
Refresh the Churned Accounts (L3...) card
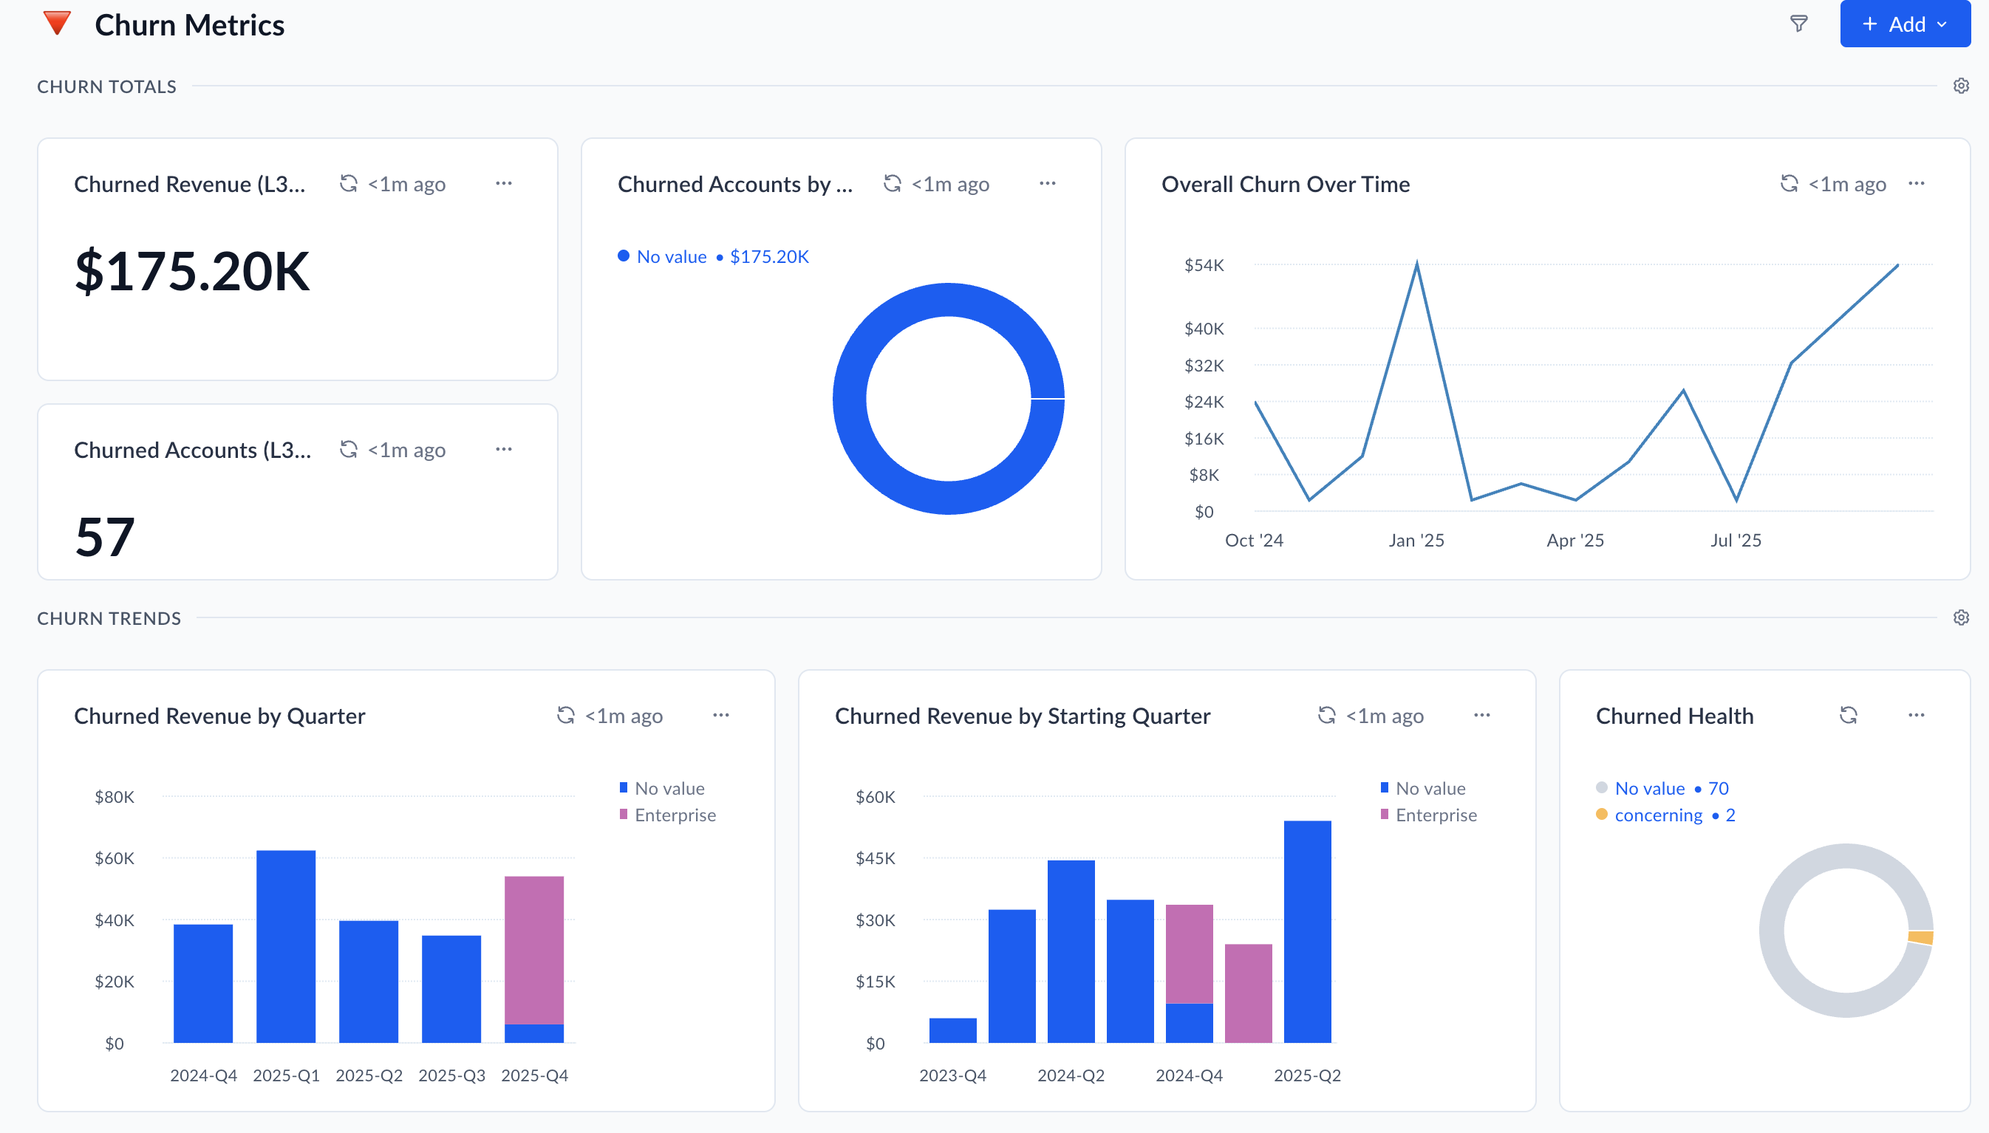tap(349, 450)
